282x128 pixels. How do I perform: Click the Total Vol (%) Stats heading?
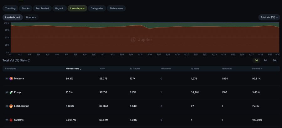(x=14, y=60)
